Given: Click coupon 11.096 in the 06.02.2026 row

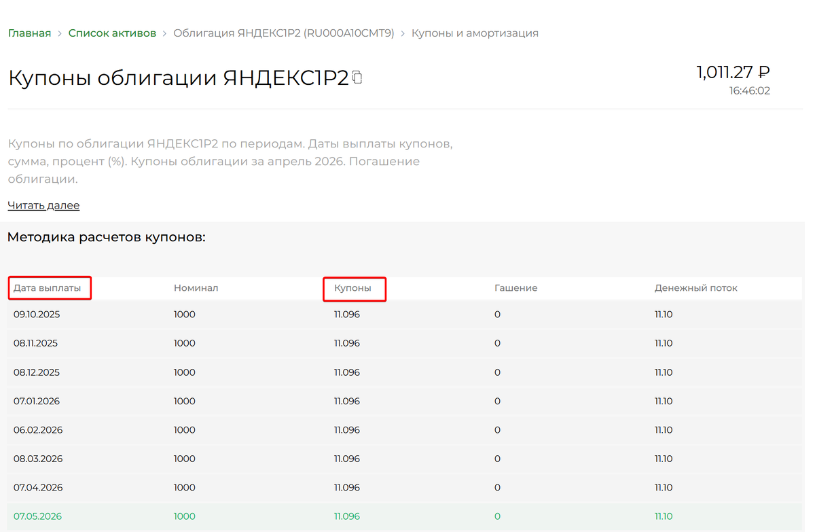Looking at the screenshot, I should tap(347, 430).
